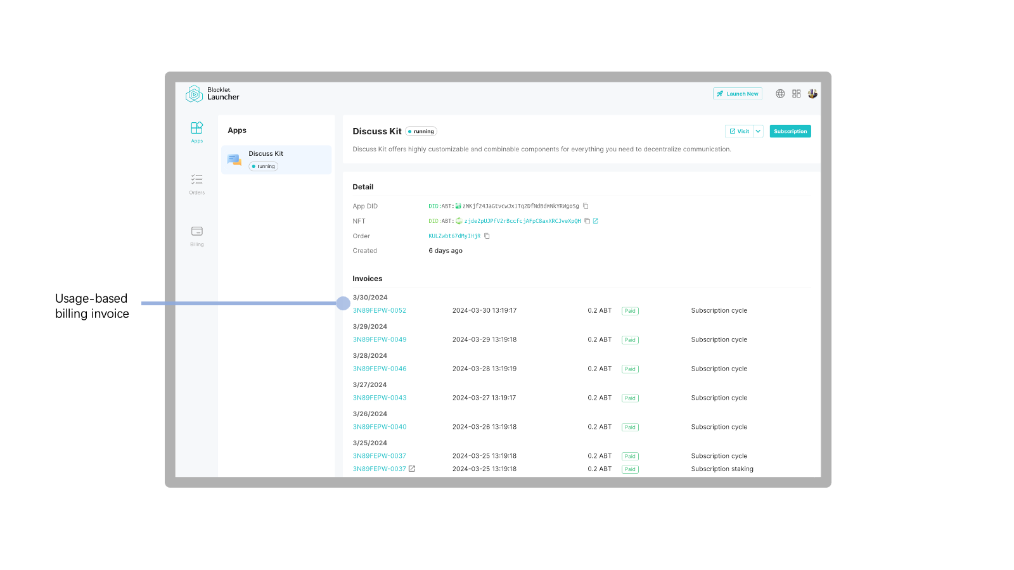This screenshot has width=1014, height=570.
Task: Open the order link KULZwbt67dMyIHjR
Action: tap(454, 236)
